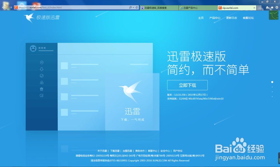280x167 pixels.
Task: Select the vip.xunlei.com tab
Action: click(237, 8)
